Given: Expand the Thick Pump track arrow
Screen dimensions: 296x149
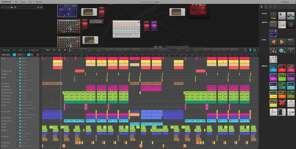Looking at the screenshot, I should [x=17, y=102].
